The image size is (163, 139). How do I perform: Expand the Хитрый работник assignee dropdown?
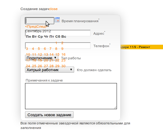click(x=49, y=70)
